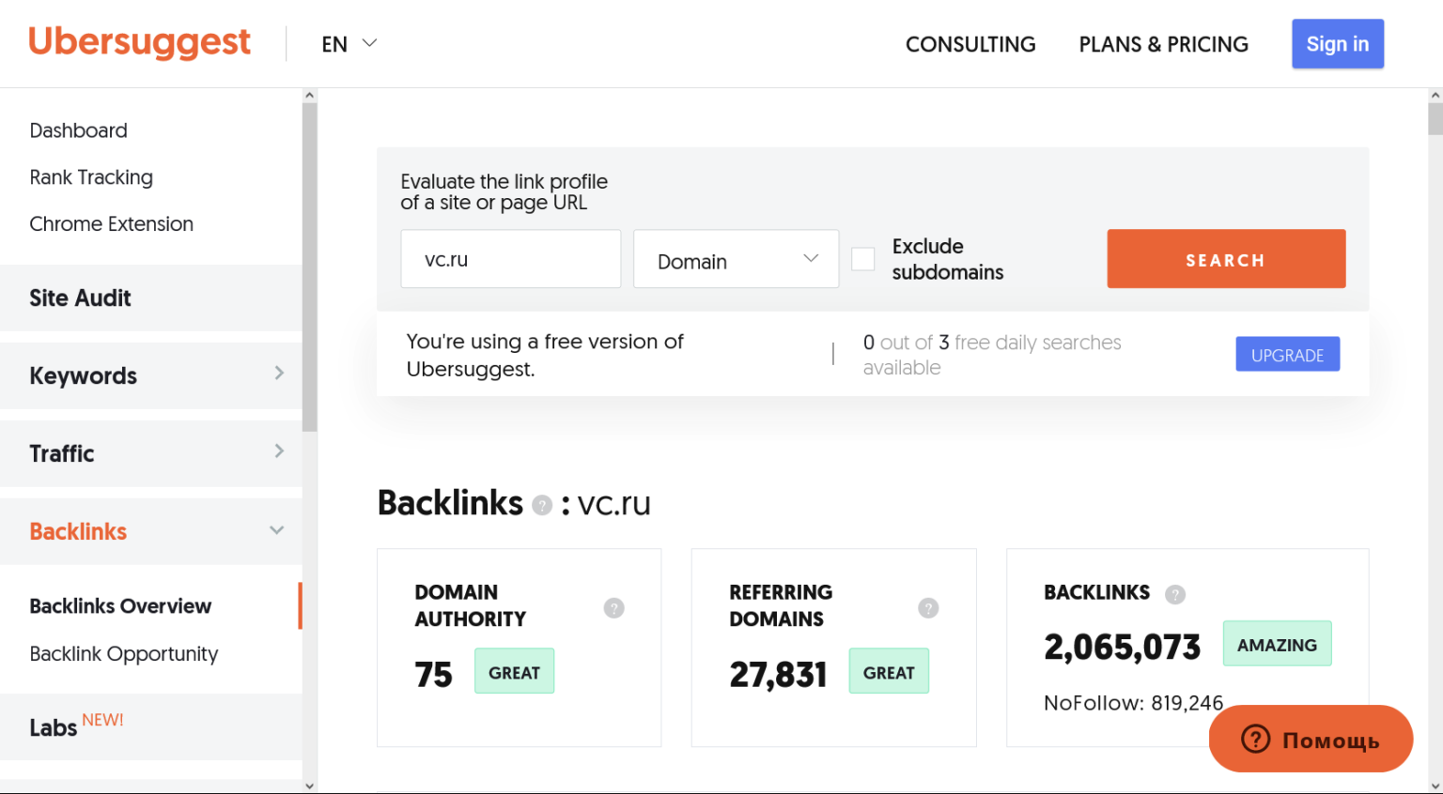This screenshot has width=1443, height=794.
Task: Click the NoFollow: 819,246 text
Action: pyautogui.click(x=1133, y=703)
